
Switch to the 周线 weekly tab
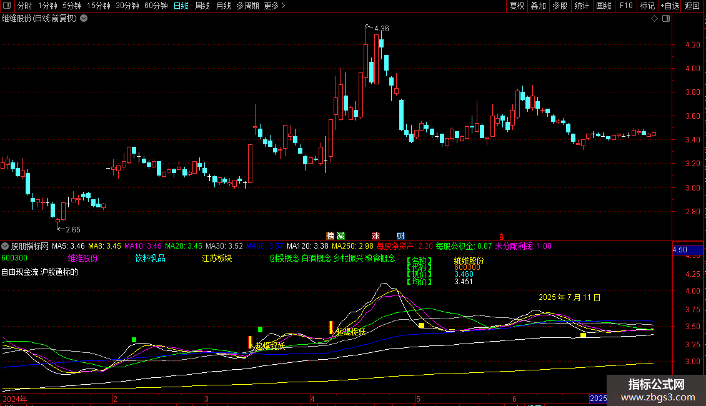pos(202,6)
